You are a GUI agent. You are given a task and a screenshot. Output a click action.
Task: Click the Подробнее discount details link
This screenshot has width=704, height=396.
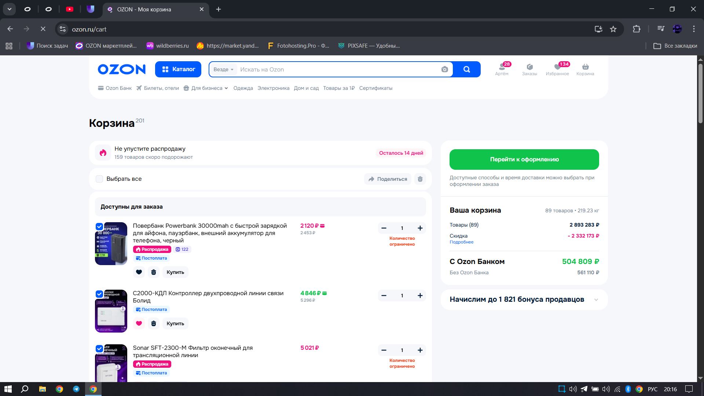[461, 242]
